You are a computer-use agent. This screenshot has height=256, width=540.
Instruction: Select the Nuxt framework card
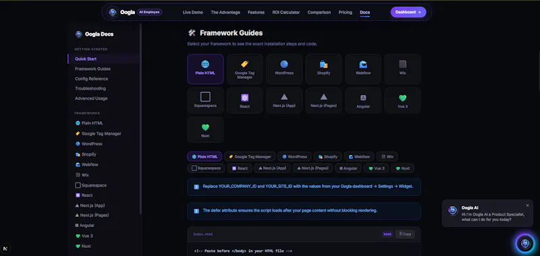[205, 129]
